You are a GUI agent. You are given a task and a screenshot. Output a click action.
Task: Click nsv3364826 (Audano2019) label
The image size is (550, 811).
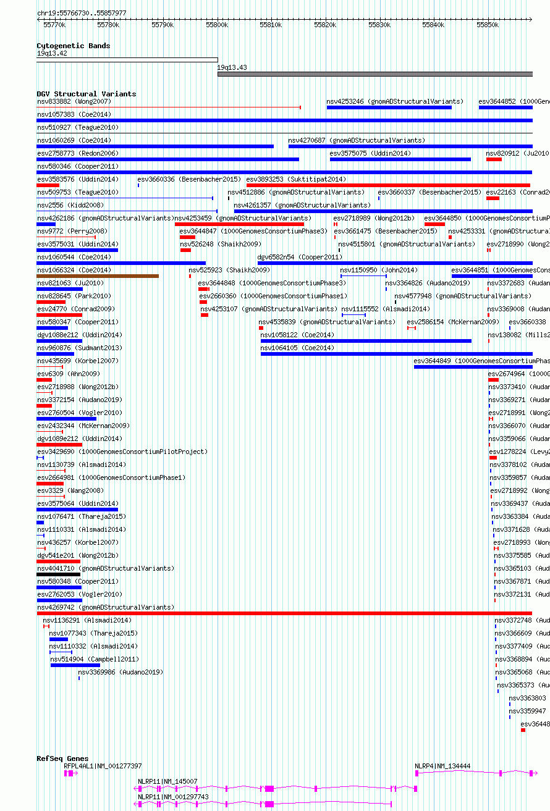click(428, 283)
